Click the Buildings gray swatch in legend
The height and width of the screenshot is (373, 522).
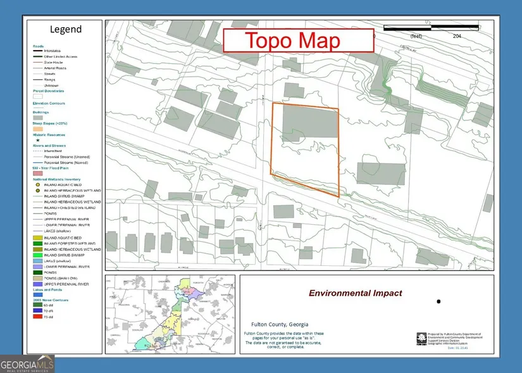click(x=37, y=118)
